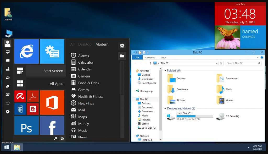268x154 pixels.
Task: Open the Calculator app from list
Action: point(82,62)
